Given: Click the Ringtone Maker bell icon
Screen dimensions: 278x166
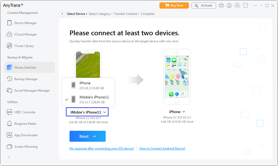Looking at the screenshot, I should 9,124.
